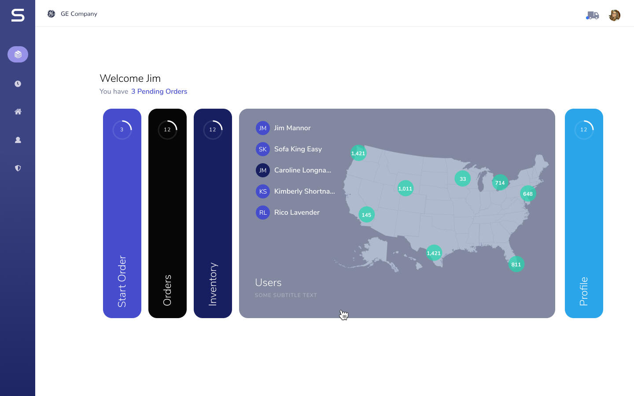Click the 811 marker on Florida
Image resolution: width=634 pixels, height=396 pixels.
click(x=516, y=264)
